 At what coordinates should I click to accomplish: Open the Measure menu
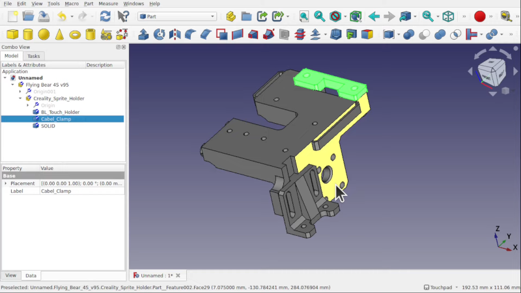(x=108, y=4)
